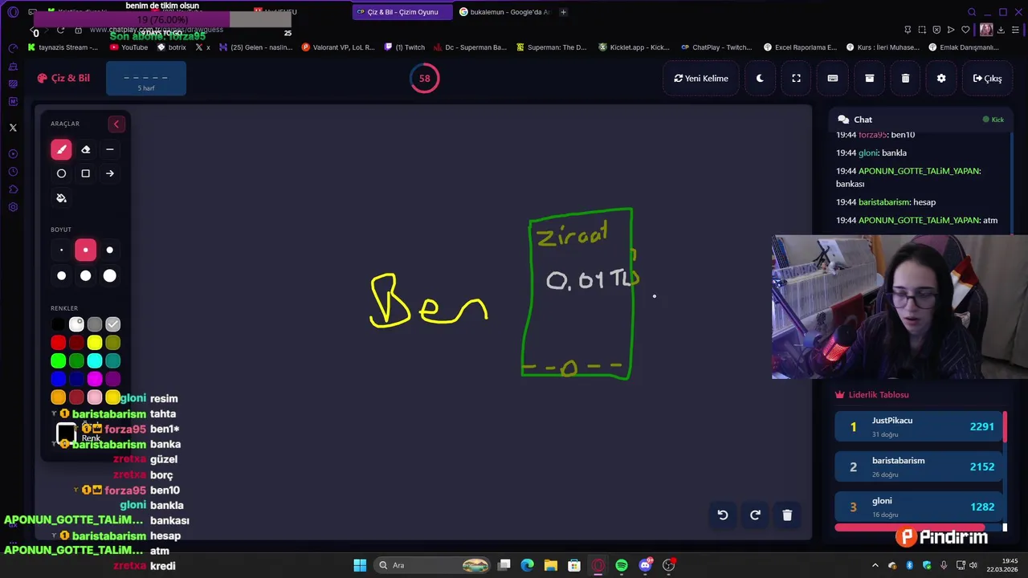Image resolution: width=1028 pixels, height=578 pixels.
Task: Show hidden system tray icons
Action: tap(875, 565)
